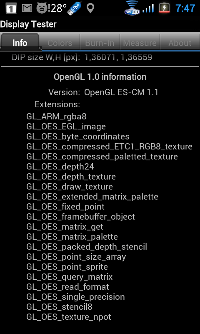This screenshot has width=200, height=334.
Task: Select the Info tab
Action: click(x=20, y=43)
